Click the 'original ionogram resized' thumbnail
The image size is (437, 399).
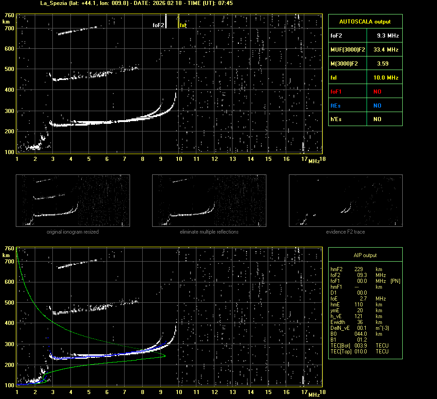73,201
